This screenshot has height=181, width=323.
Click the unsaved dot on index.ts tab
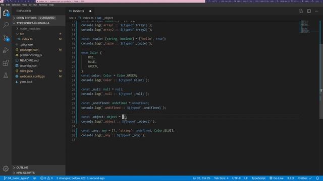point(90,11)
